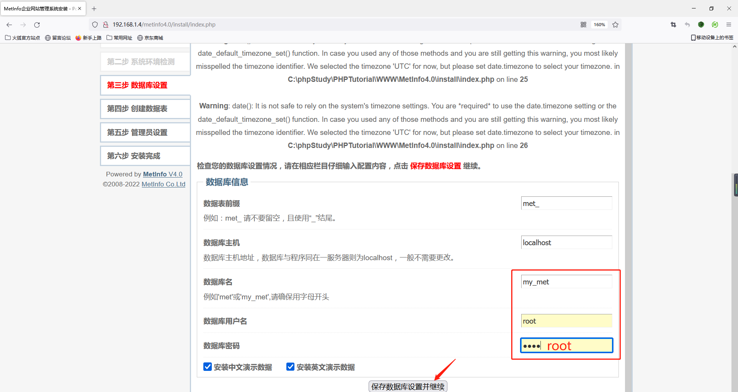
Task: Click the insecure connection lock icon
Action: pos(106,25)
